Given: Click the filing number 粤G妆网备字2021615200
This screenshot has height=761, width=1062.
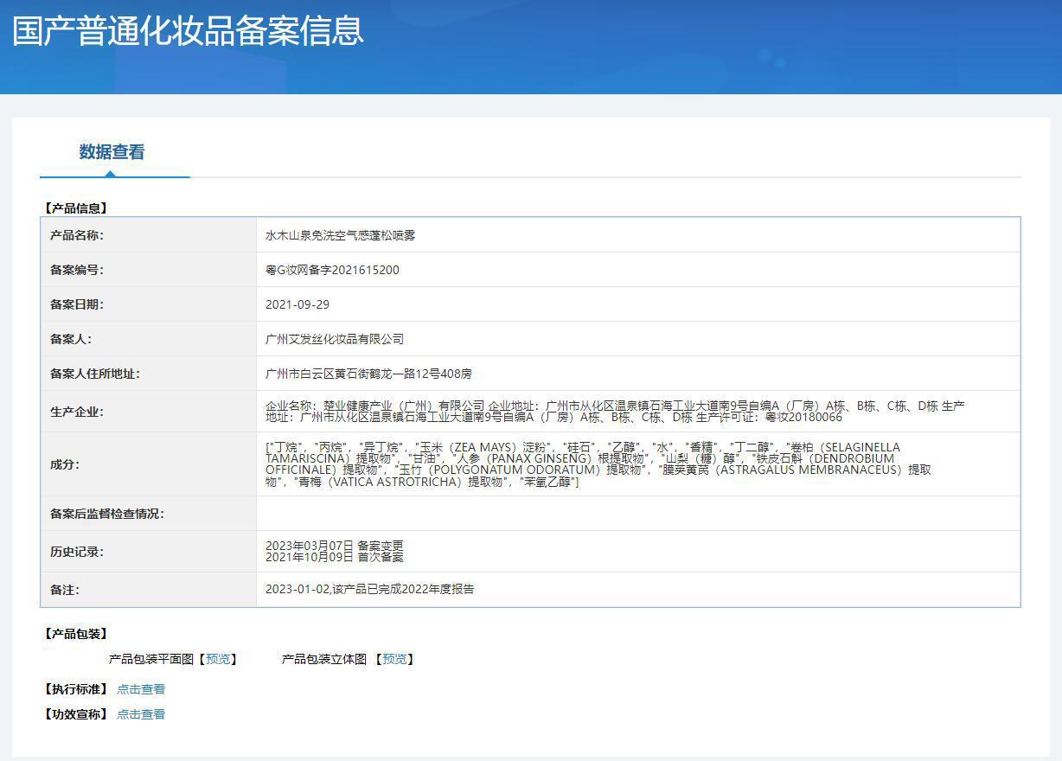Looking at the screenshot, I should tap(332, 270).
